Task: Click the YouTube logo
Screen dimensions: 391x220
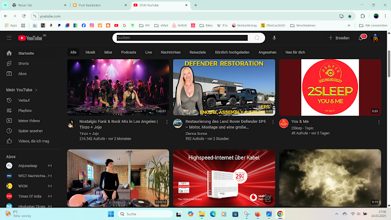Action: (30, 38)
